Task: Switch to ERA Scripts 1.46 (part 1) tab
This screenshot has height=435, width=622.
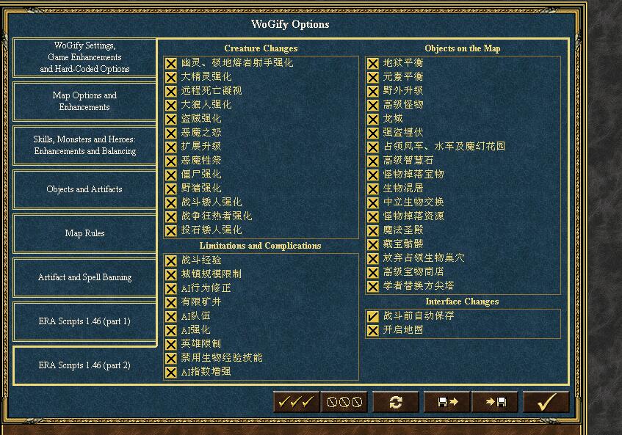Action: click(x=84, y=321)
